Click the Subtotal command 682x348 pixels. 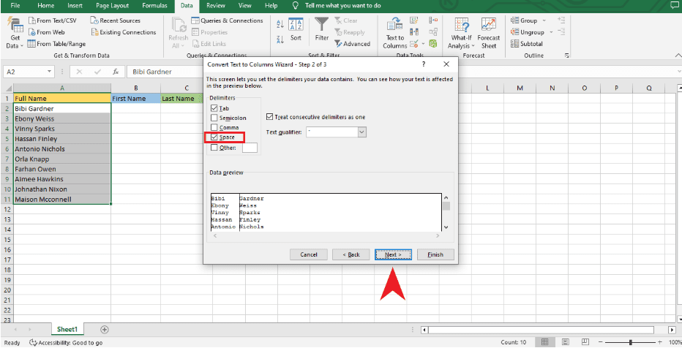tap(527, 44)
